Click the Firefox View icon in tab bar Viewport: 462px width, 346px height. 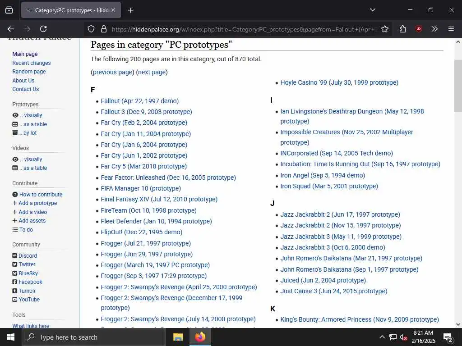click(x=9, y=10)
